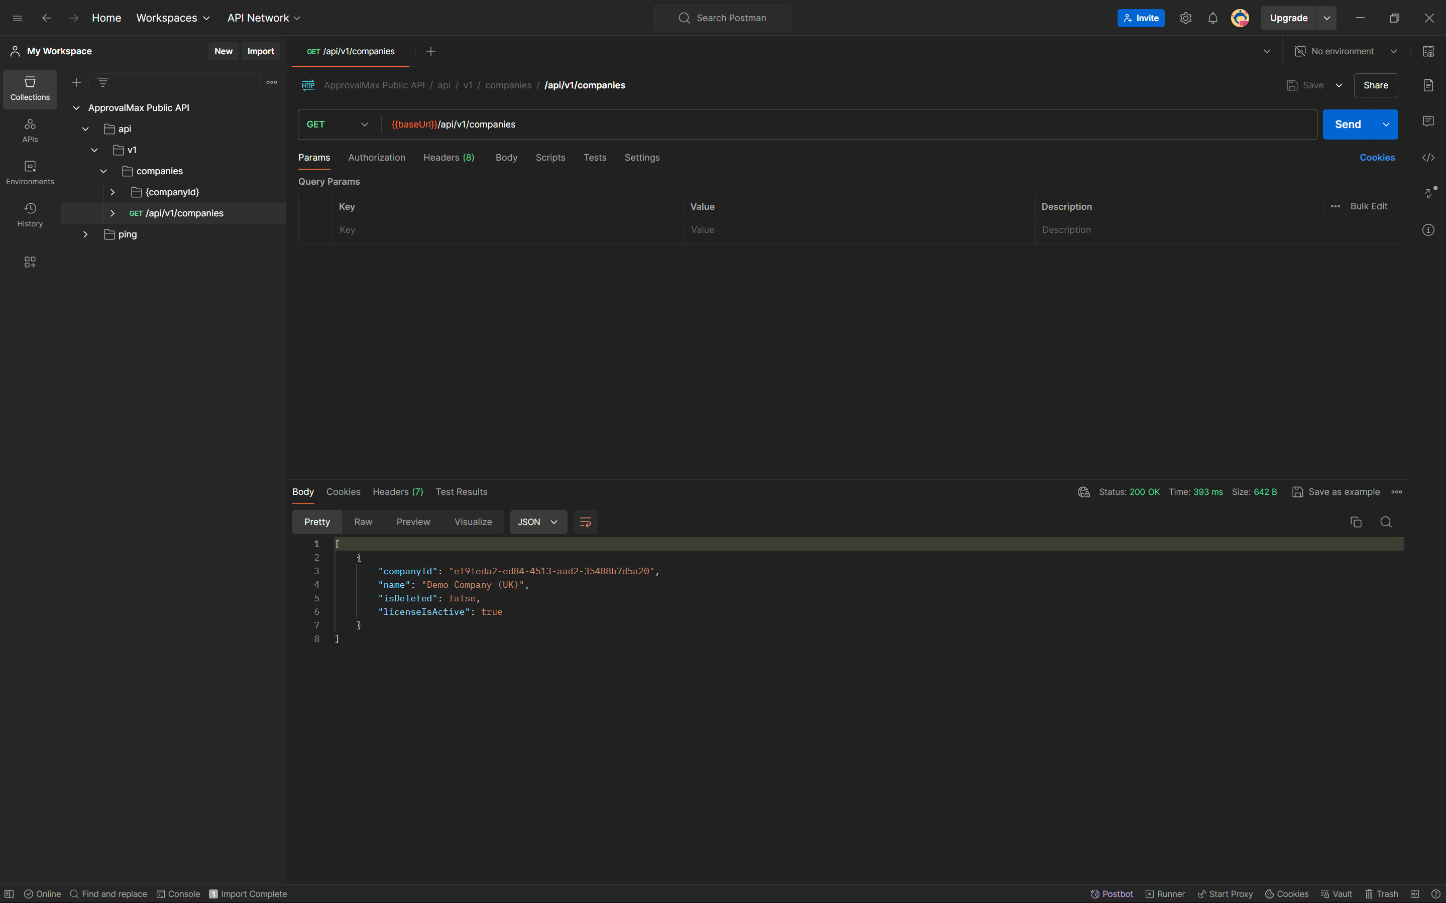Switch to the request Headers (8) tab
This screenshot has height=903, width=1446.
[x=449, y=158]
